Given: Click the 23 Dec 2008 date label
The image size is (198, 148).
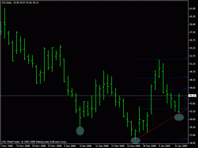Looking at the screenshot, I should point(134,146).
